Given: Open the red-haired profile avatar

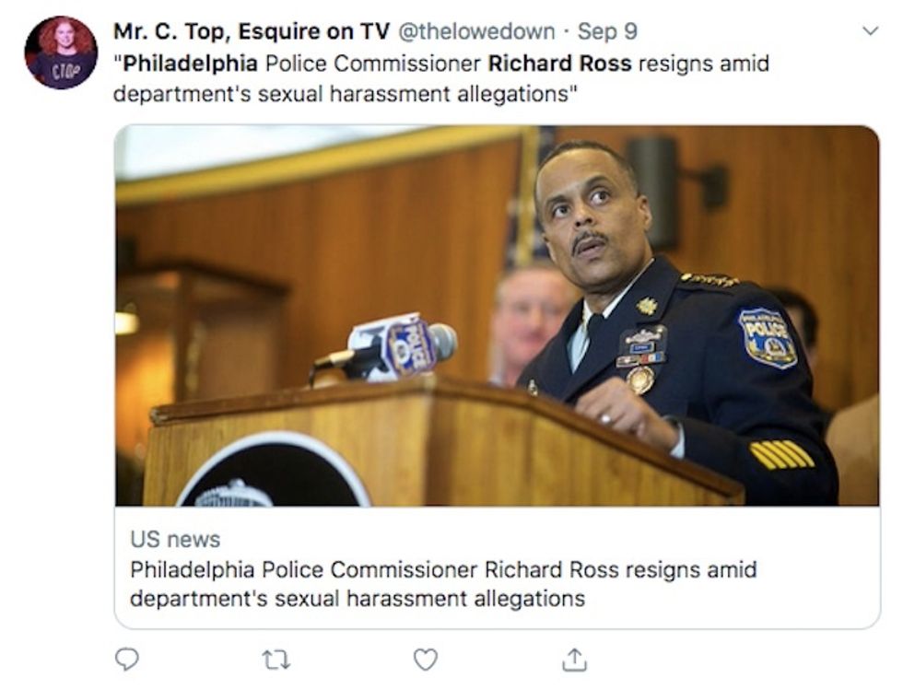Looking at the screenshot, I should click(x=61, y=53).
